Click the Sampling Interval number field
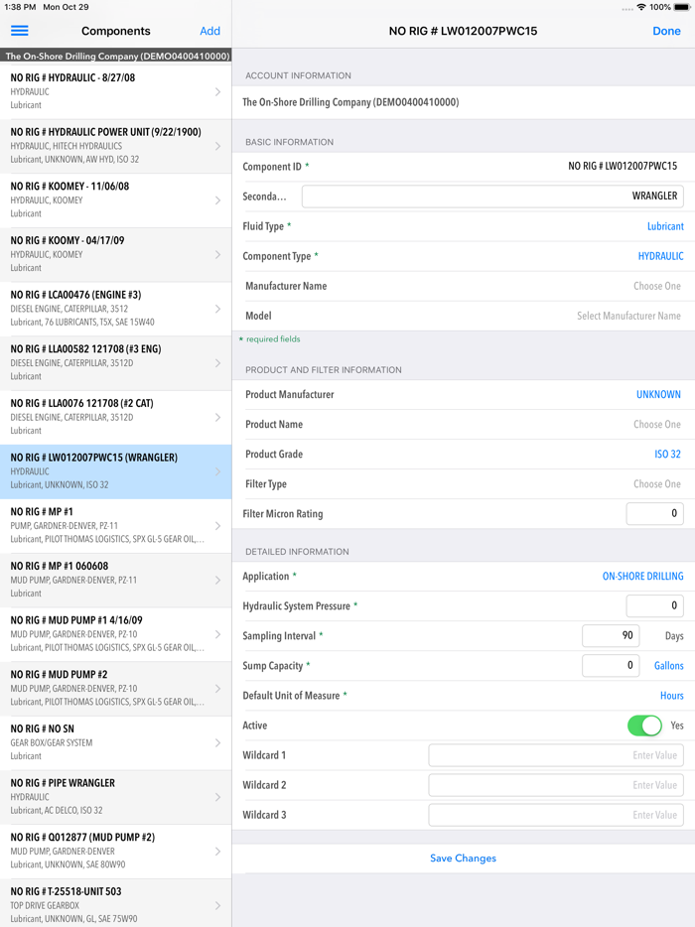695x927 pixels. click(x=611, y=636)
